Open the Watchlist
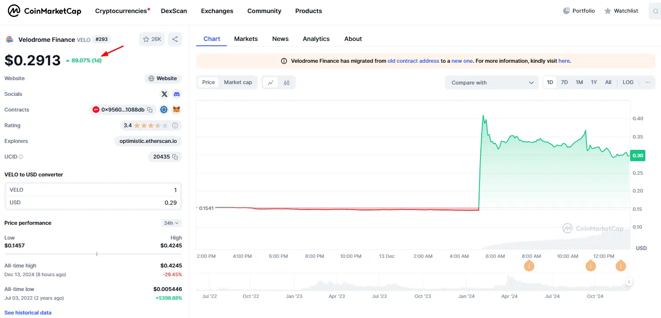Viewport: 661px width, 318px height. 621,11
